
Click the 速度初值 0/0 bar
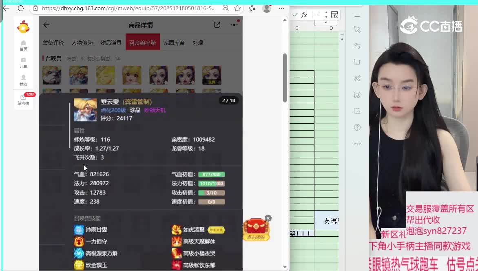212,202
